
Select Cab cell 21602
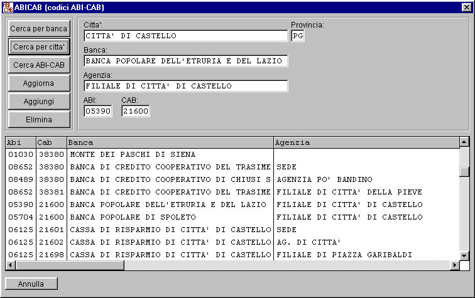click(52, 242)
